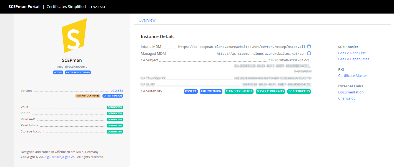Click the ENTERPRISE EDITION badge
The height and width of the screenshot is (167, 394).
click(78, 72)
